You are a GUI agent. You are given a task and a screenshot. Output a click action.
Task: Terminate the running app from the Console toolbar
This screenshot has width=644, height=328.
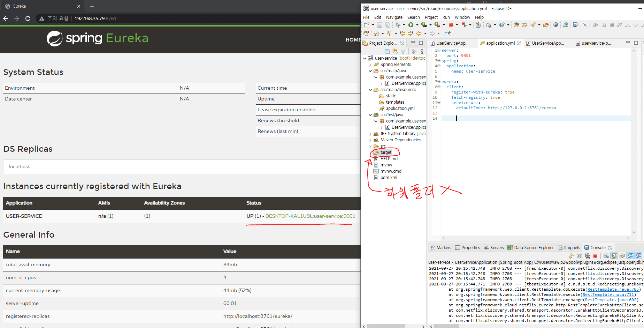595,256
